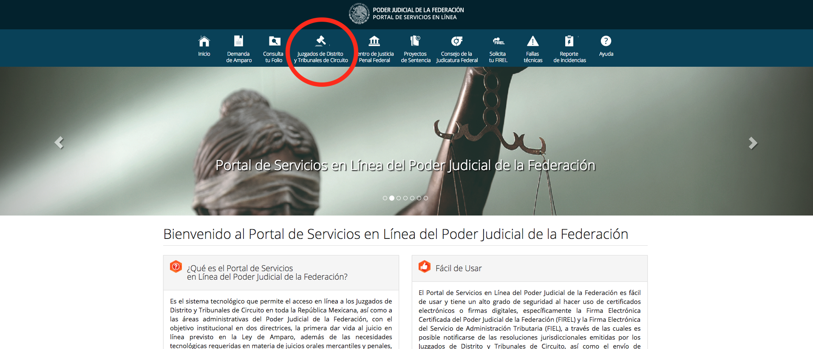The image size is (813, 349).
Task: Open the Inicio menu label
Action: tap(204, 54)
